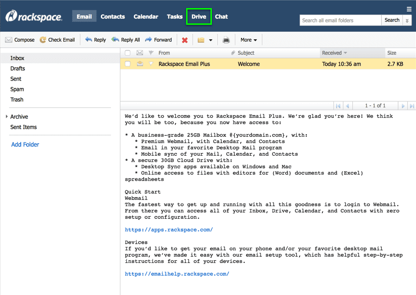Check the select-all messages checkbox in header
The image size is (416, 295).
click(128, 53)
